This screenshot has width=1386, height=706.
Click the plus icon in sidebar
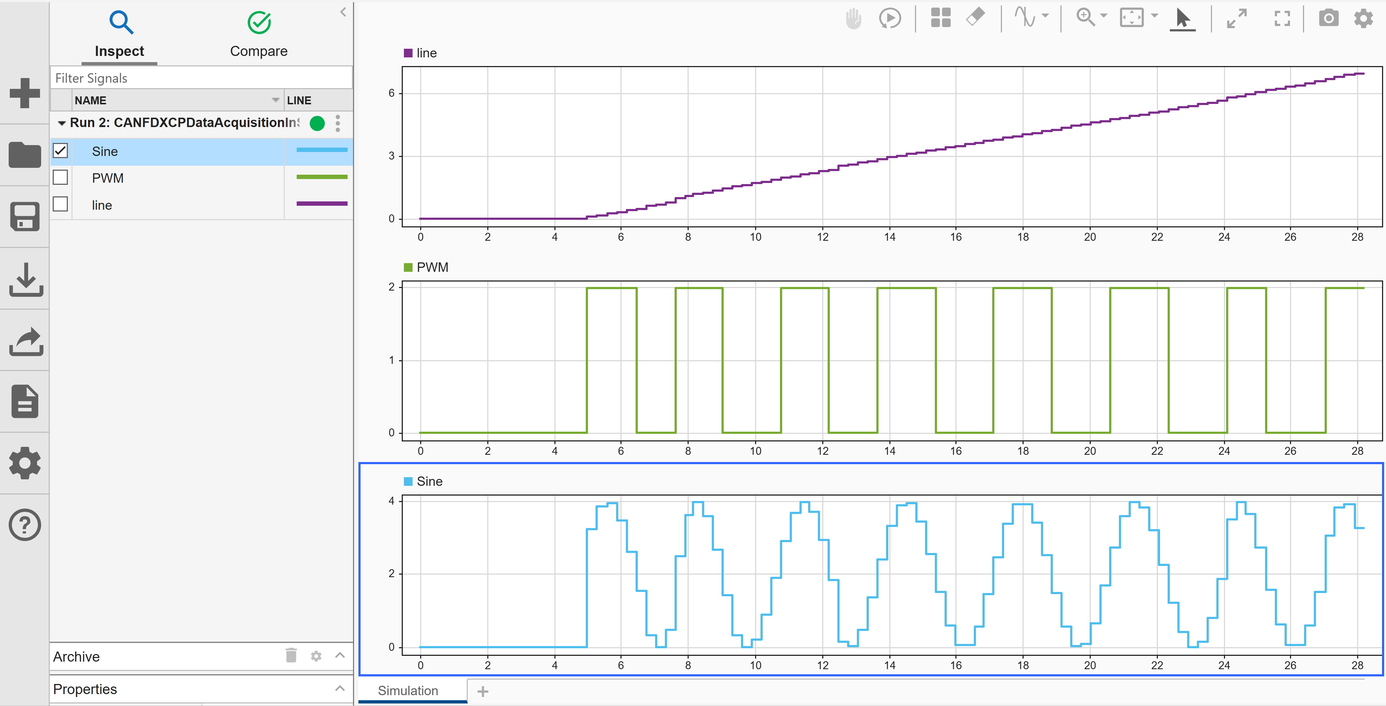[25, 92]
